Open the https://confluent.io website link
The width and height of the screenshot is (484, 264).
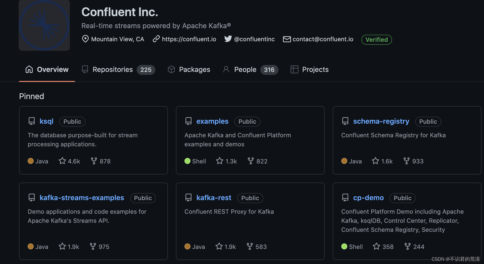pos(189,39)
